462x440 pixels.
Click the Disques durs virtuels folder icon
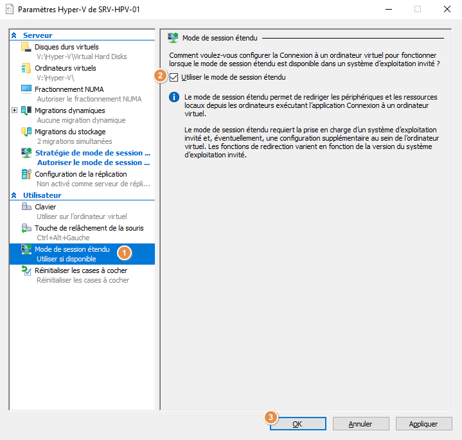pyautogui.click(x=26, y=47)
